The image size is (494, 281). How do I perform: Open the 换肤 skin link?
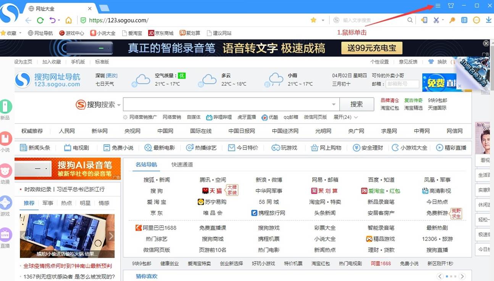click(x=437, y=61)
